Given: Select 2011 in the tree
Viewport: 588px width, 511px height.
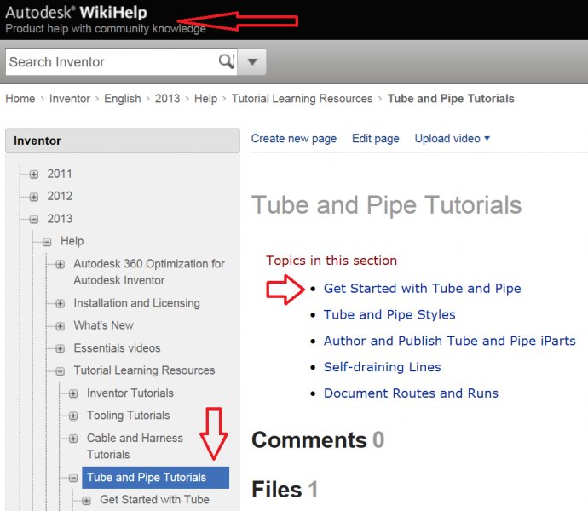Looking at the screenshot, I should (x=60, y=174).
